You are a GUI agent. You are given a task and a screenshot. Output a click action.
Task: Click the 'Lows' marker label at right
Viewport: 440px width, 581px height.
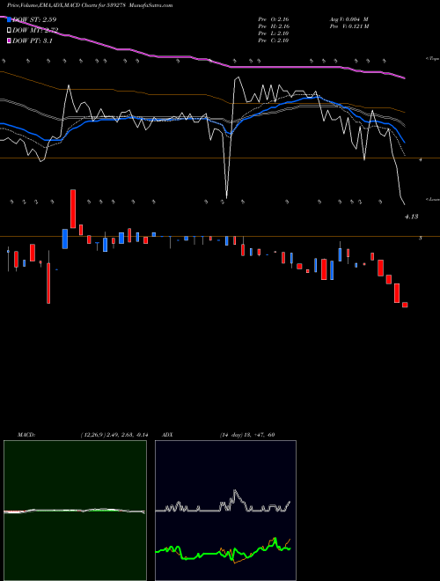432,199
